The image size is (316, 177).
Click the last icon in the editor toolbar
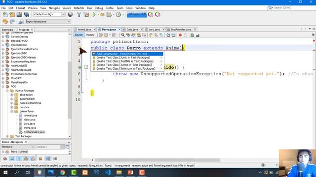click(x=197, y=35)
